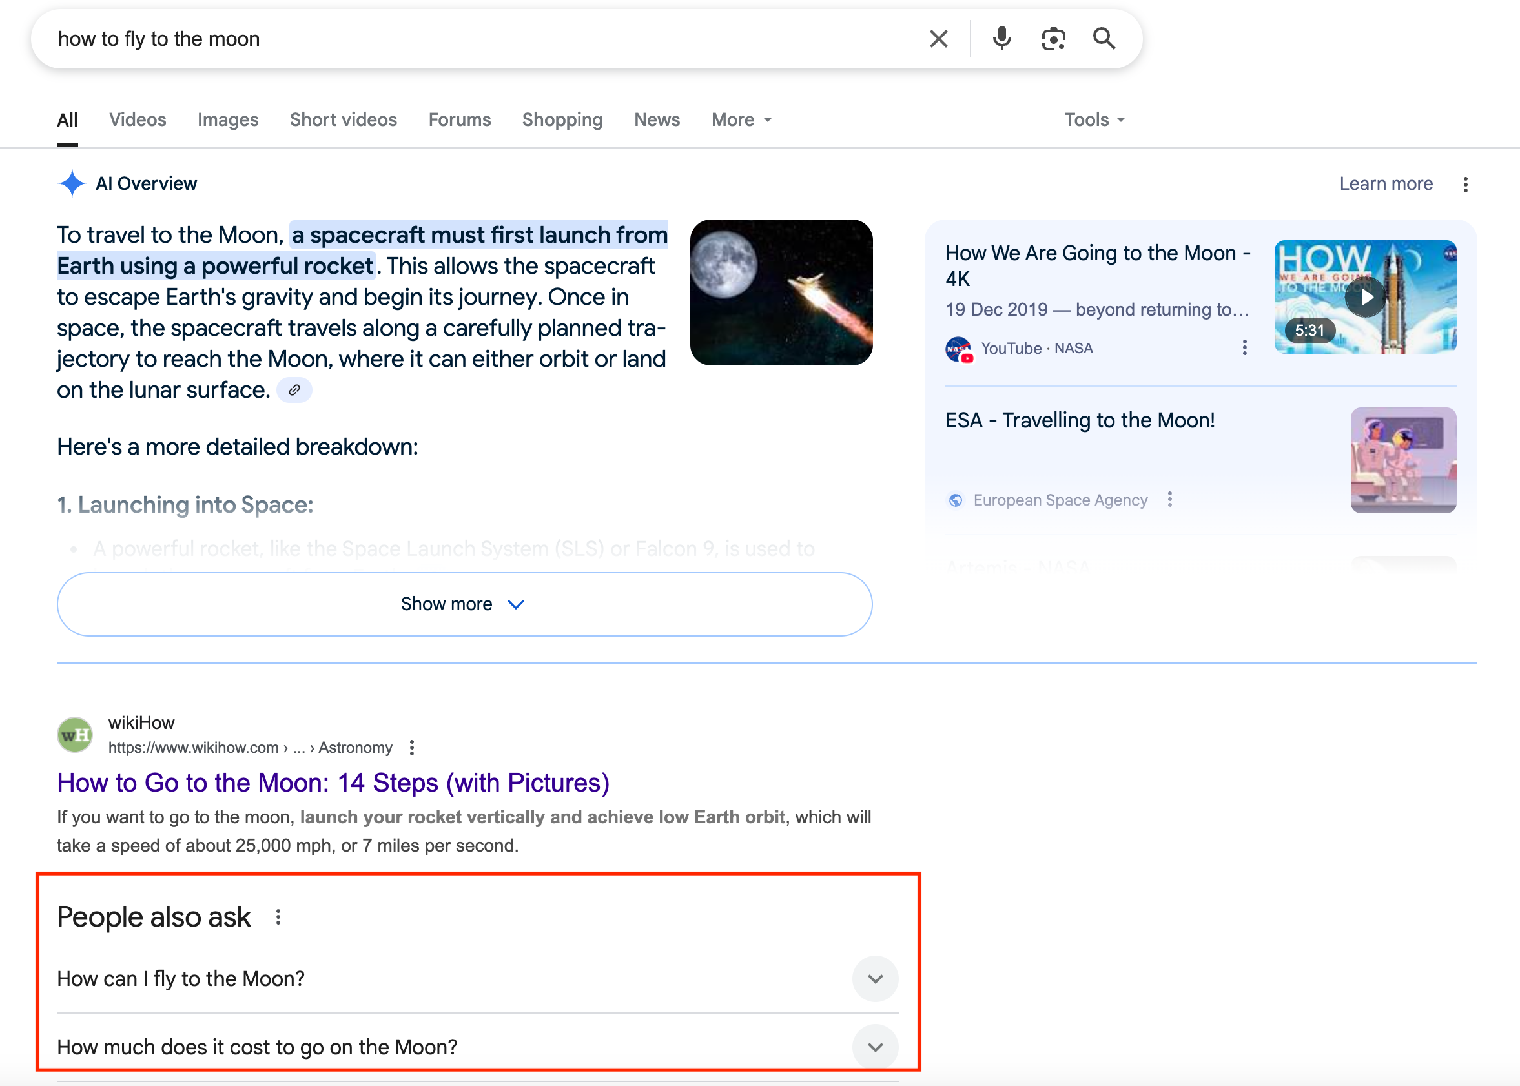Switch to the Forums tab
This screenshot has width=1520, height=1086.
point(459,119)
